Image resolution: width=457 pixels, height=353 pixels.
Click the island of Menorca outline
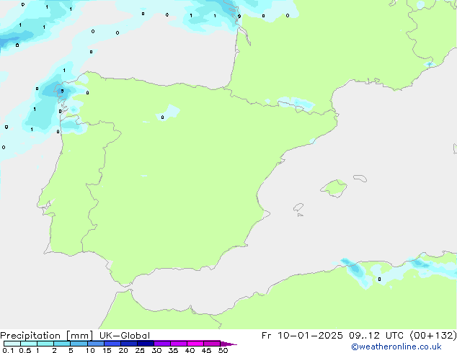pos(360,178)
